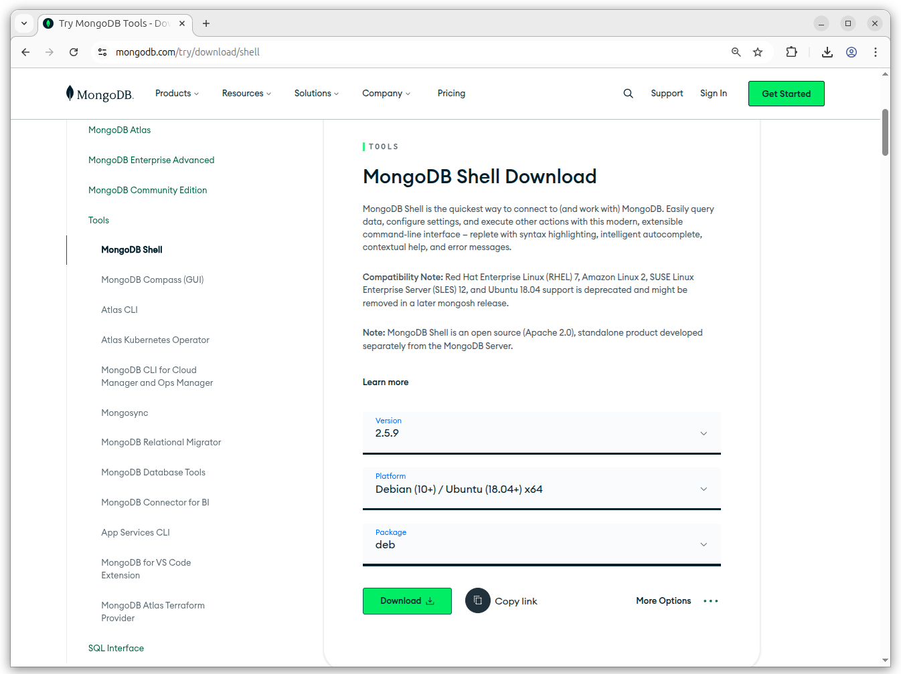The width and height of the screenshot is (901, 674).
Task: Click the green Download button
Action: (x=407, y=600)
